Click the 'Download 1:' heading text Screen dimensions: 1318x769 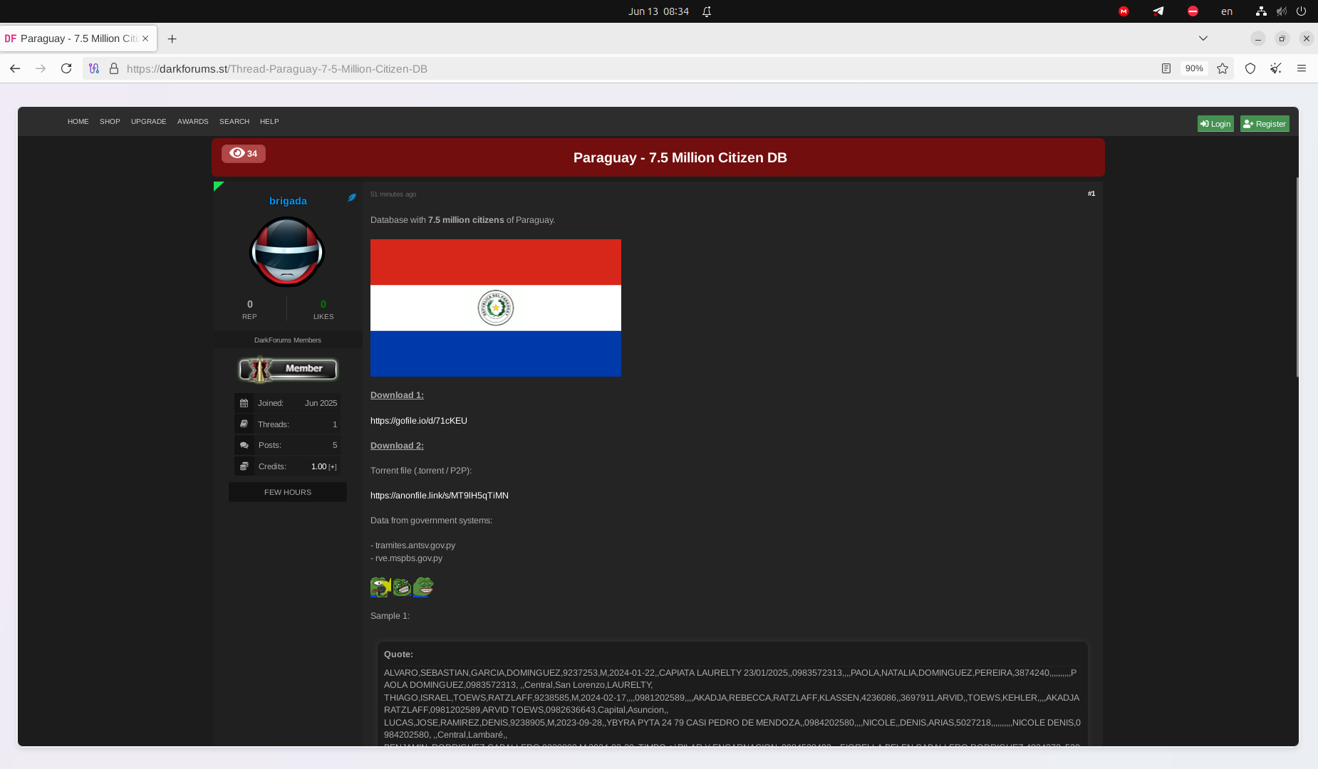pyautogui.click(x=397, y=395)
